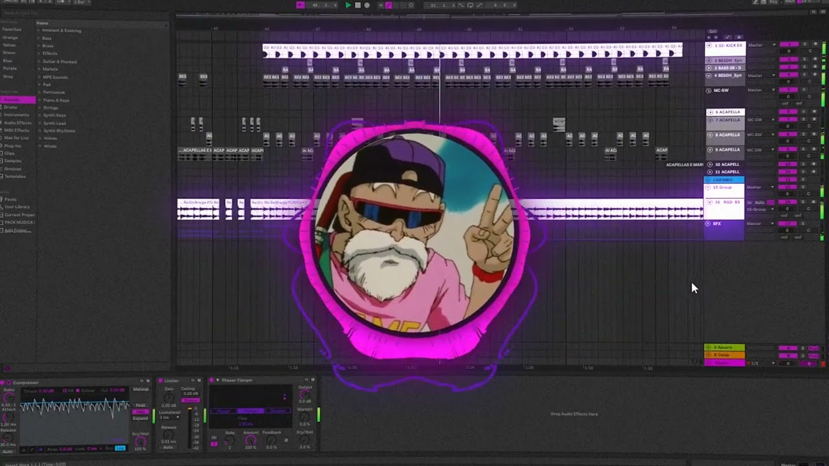Arm the 1 03- KICK EX track

(815, 44)
